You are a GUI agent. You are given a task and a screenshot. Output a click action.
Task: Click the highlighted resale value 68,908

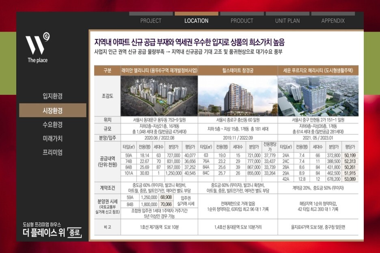(x=166, y=197)
